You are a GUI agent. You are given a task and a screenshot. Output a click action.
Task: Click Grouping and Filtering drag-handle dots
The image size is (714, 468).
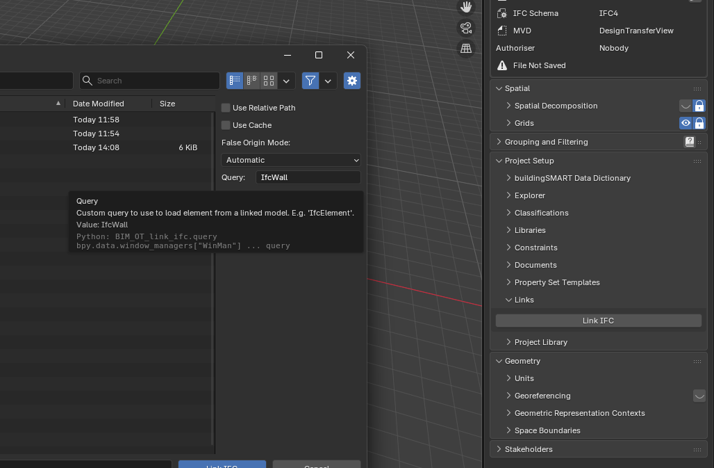click(x=700, y=142)
